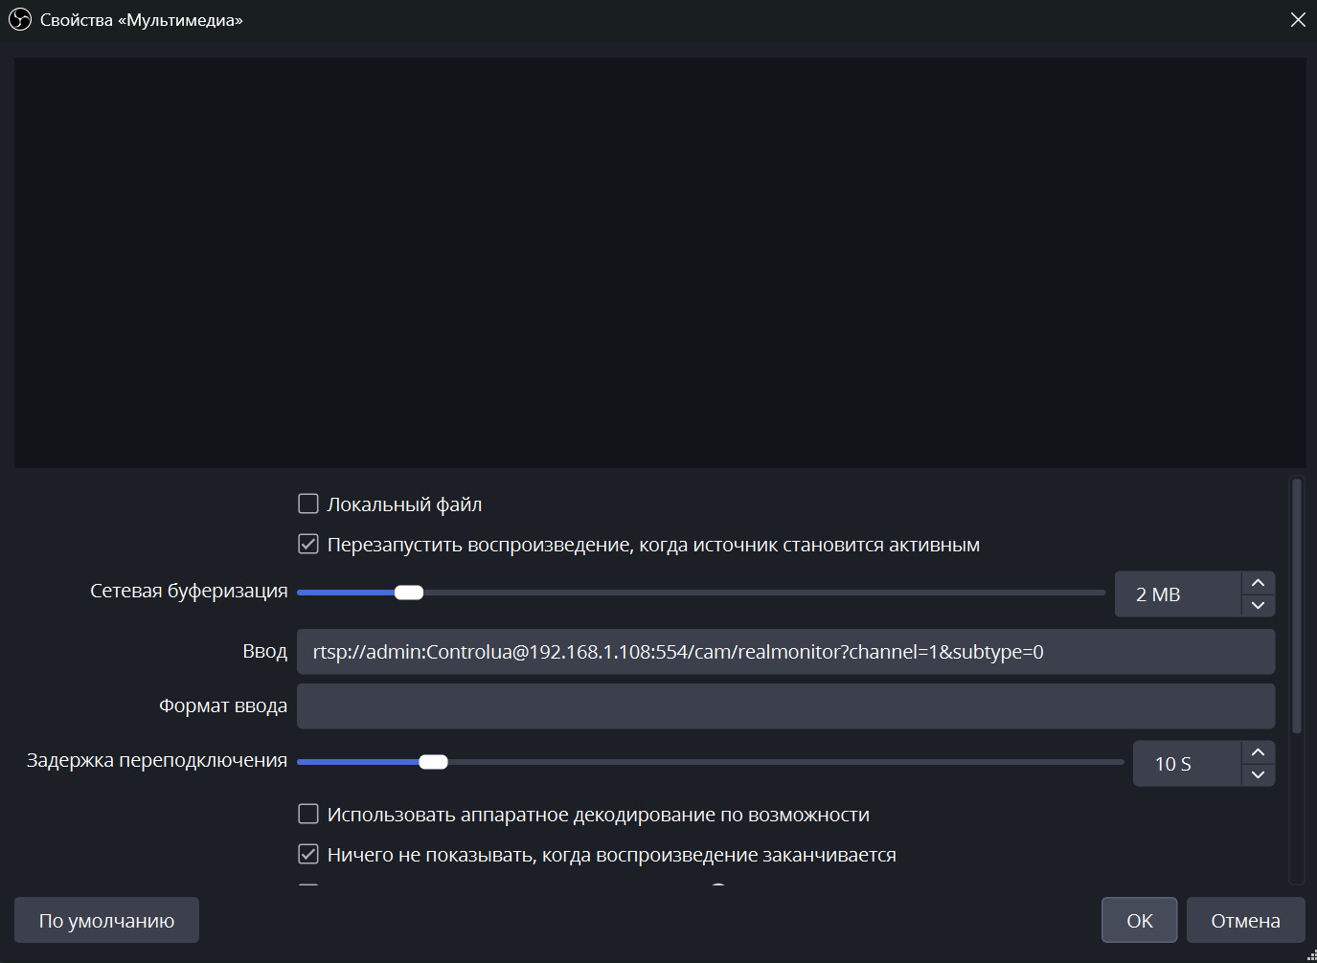The height and width of the screenshot is (963, 1317).
Task: Confirm settings with the OK button
Action: pyautogui.click(x=1140, y=920)
